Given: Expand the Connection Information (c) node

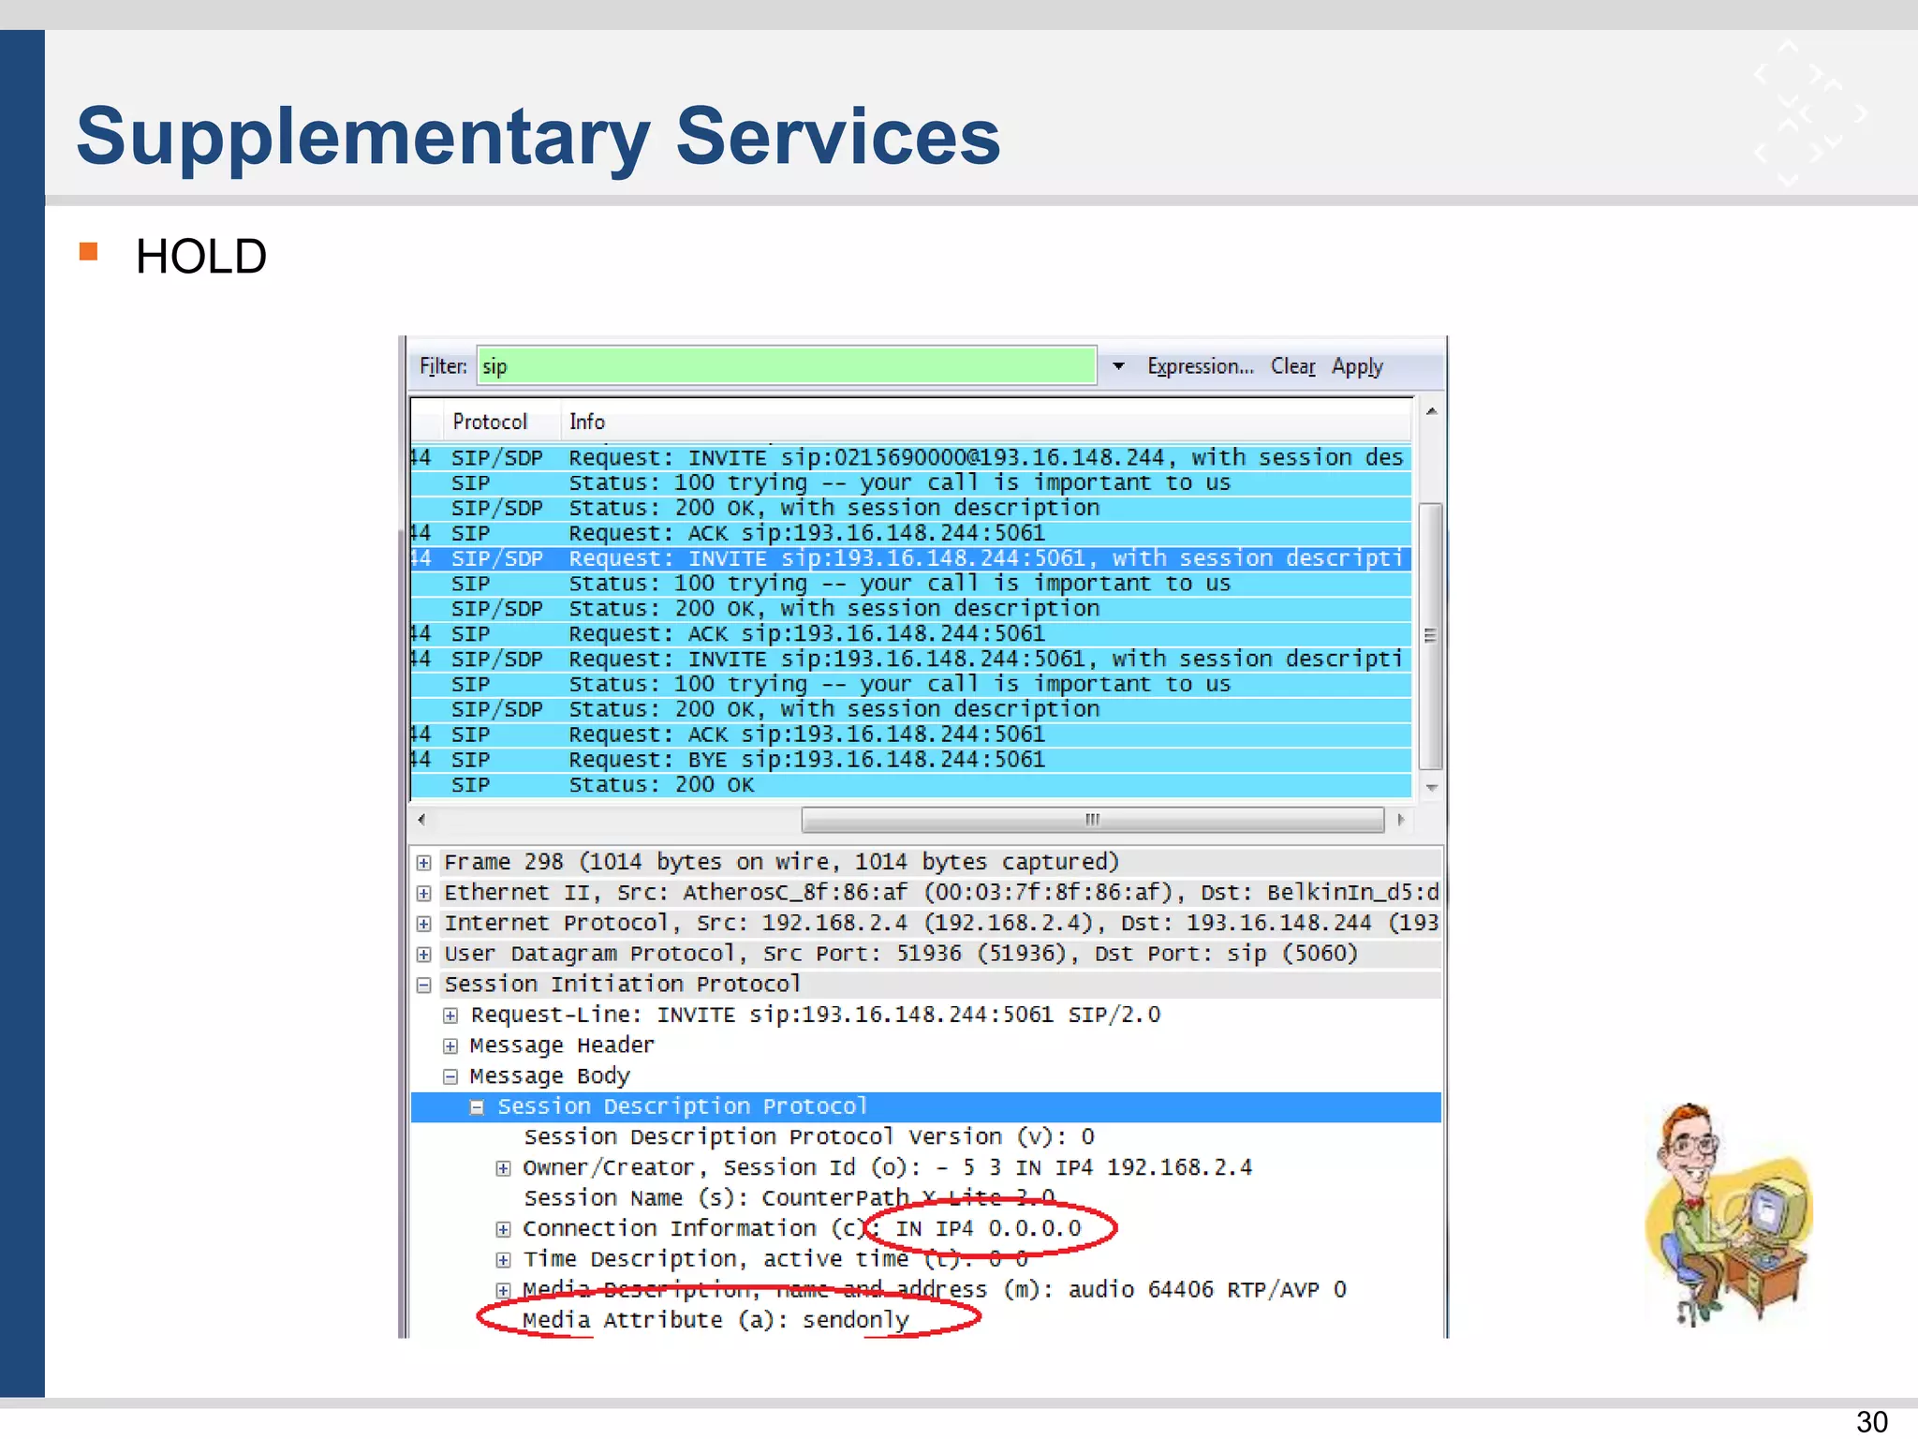Looking at the screenshot, I should (x=503, y=1229).
